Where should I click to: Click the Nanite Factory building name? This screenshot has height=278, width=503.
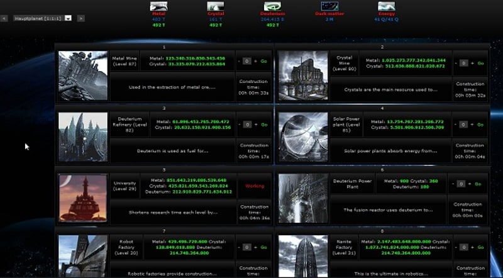tap(344, 247)
